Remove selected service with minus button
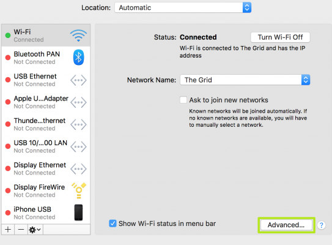The image size is (332, 245). 21,230
